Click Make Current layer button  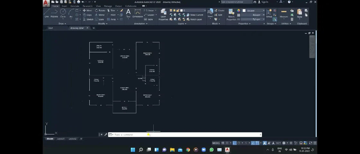click(195, 15)
